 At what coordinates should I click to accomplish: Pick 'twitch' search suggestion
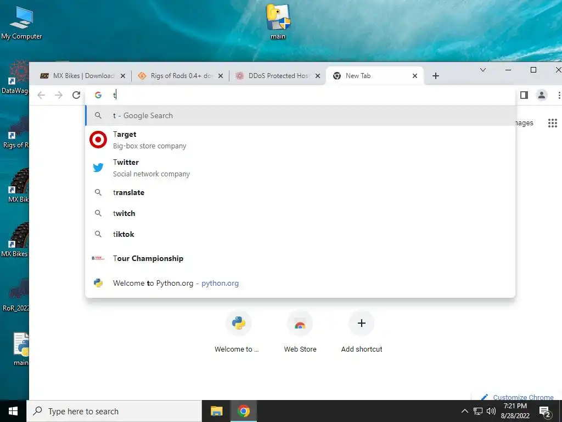(300, 214)
